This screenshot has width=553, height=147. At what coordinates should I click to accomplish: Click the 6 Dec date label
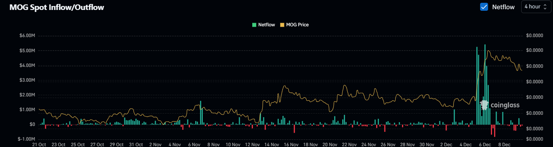[485, 145]
